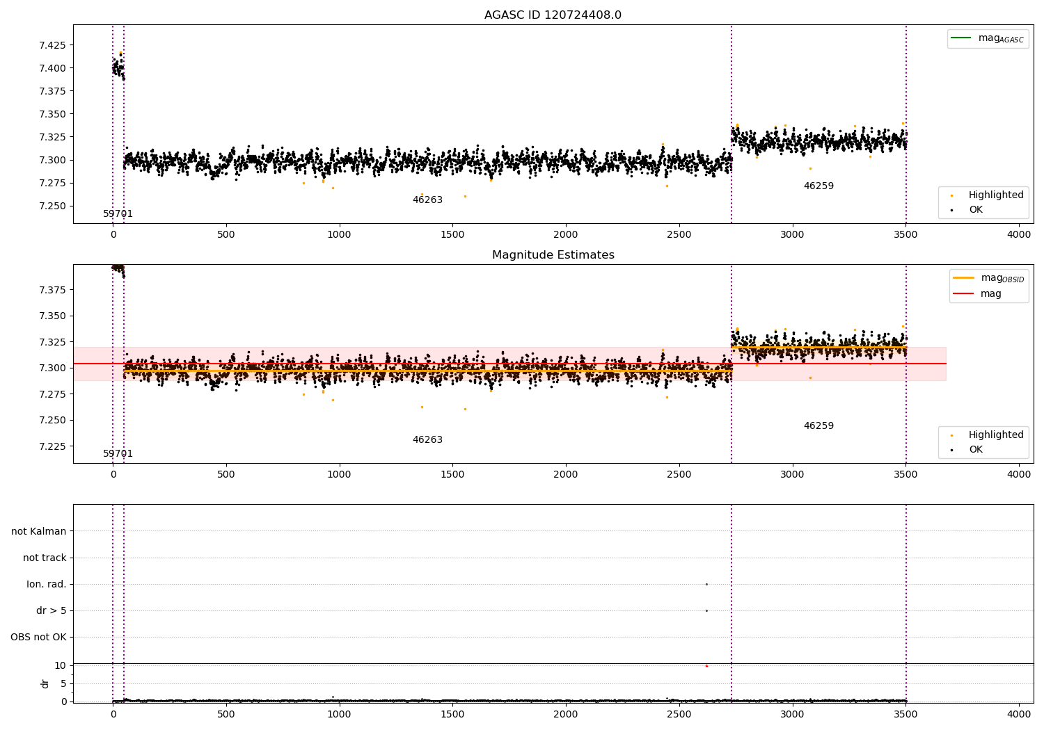
Task: Select the mag AGASC legend entry
Action: coord(988,38)
